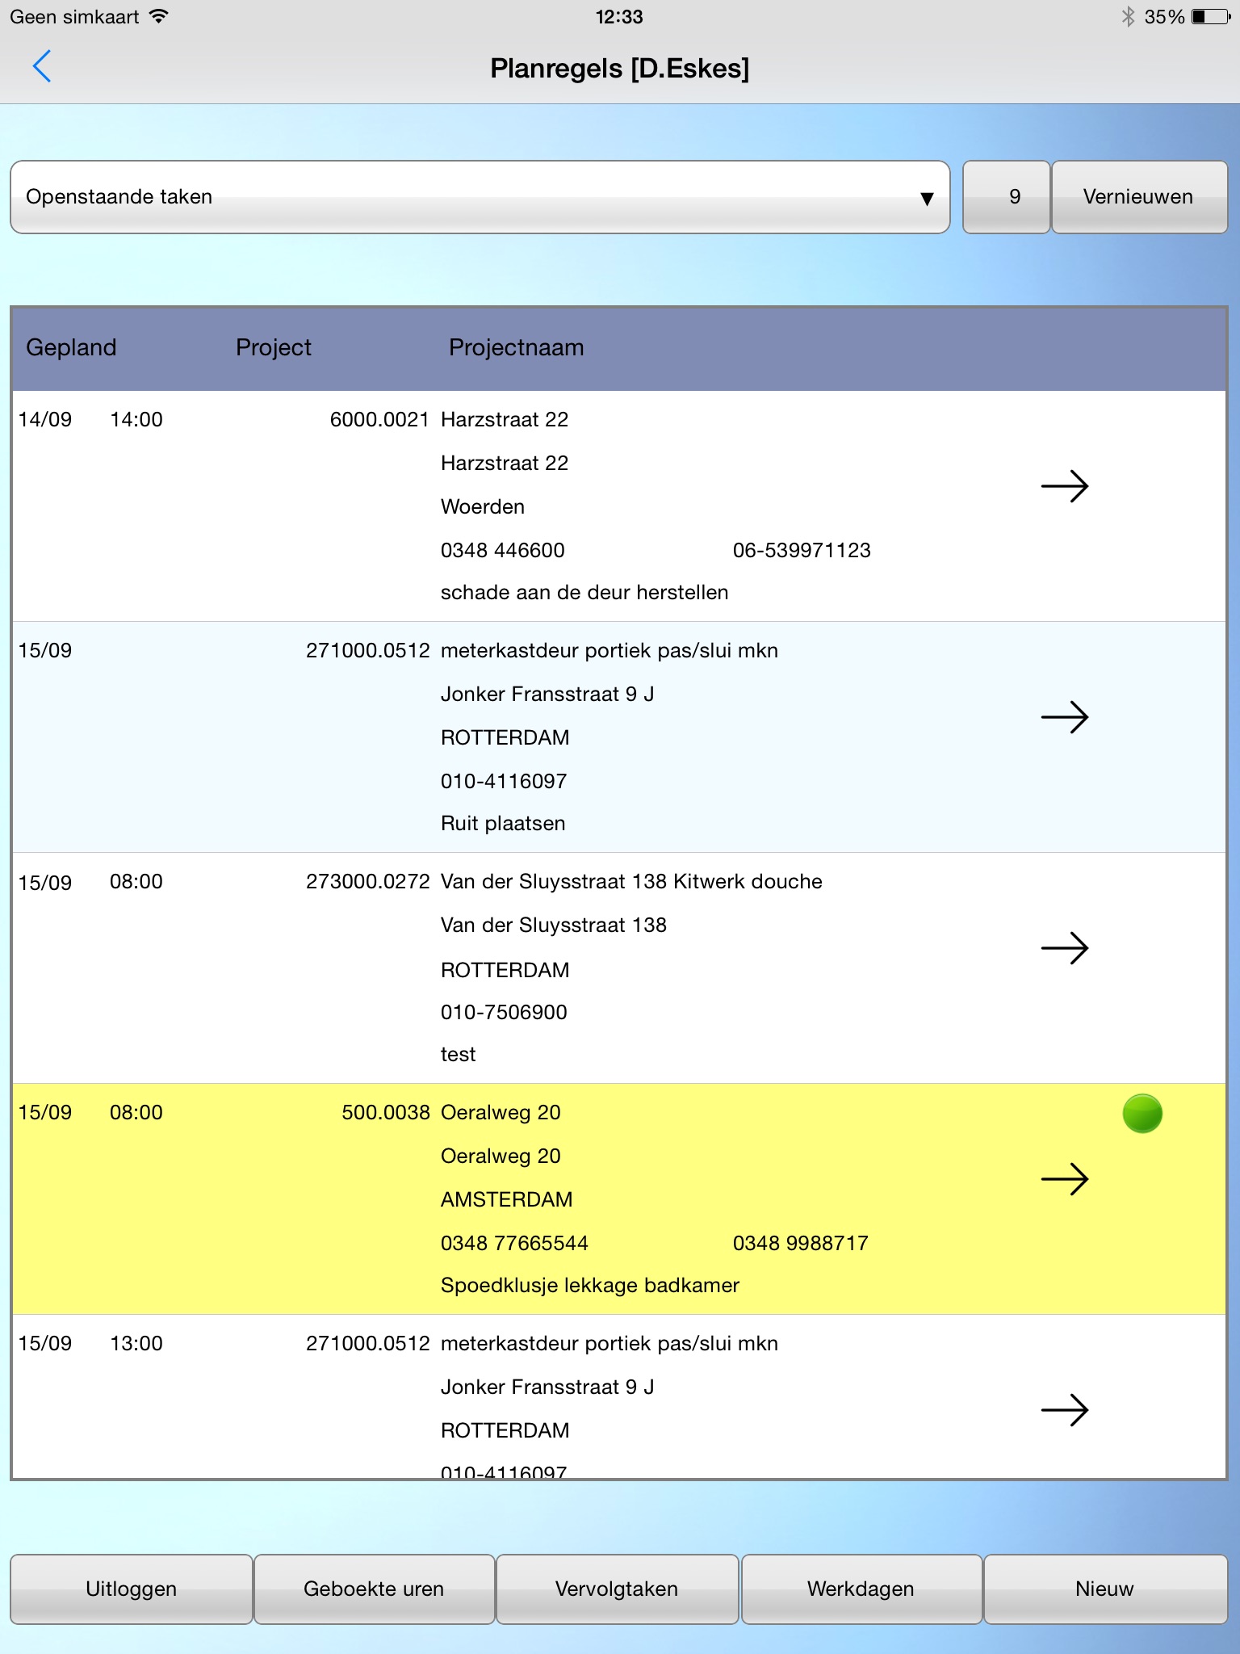Open arrow for Harzstraat 22 row
Image resolution: width=1240 pixels, height=1654 pixels.
[1065, 486]
